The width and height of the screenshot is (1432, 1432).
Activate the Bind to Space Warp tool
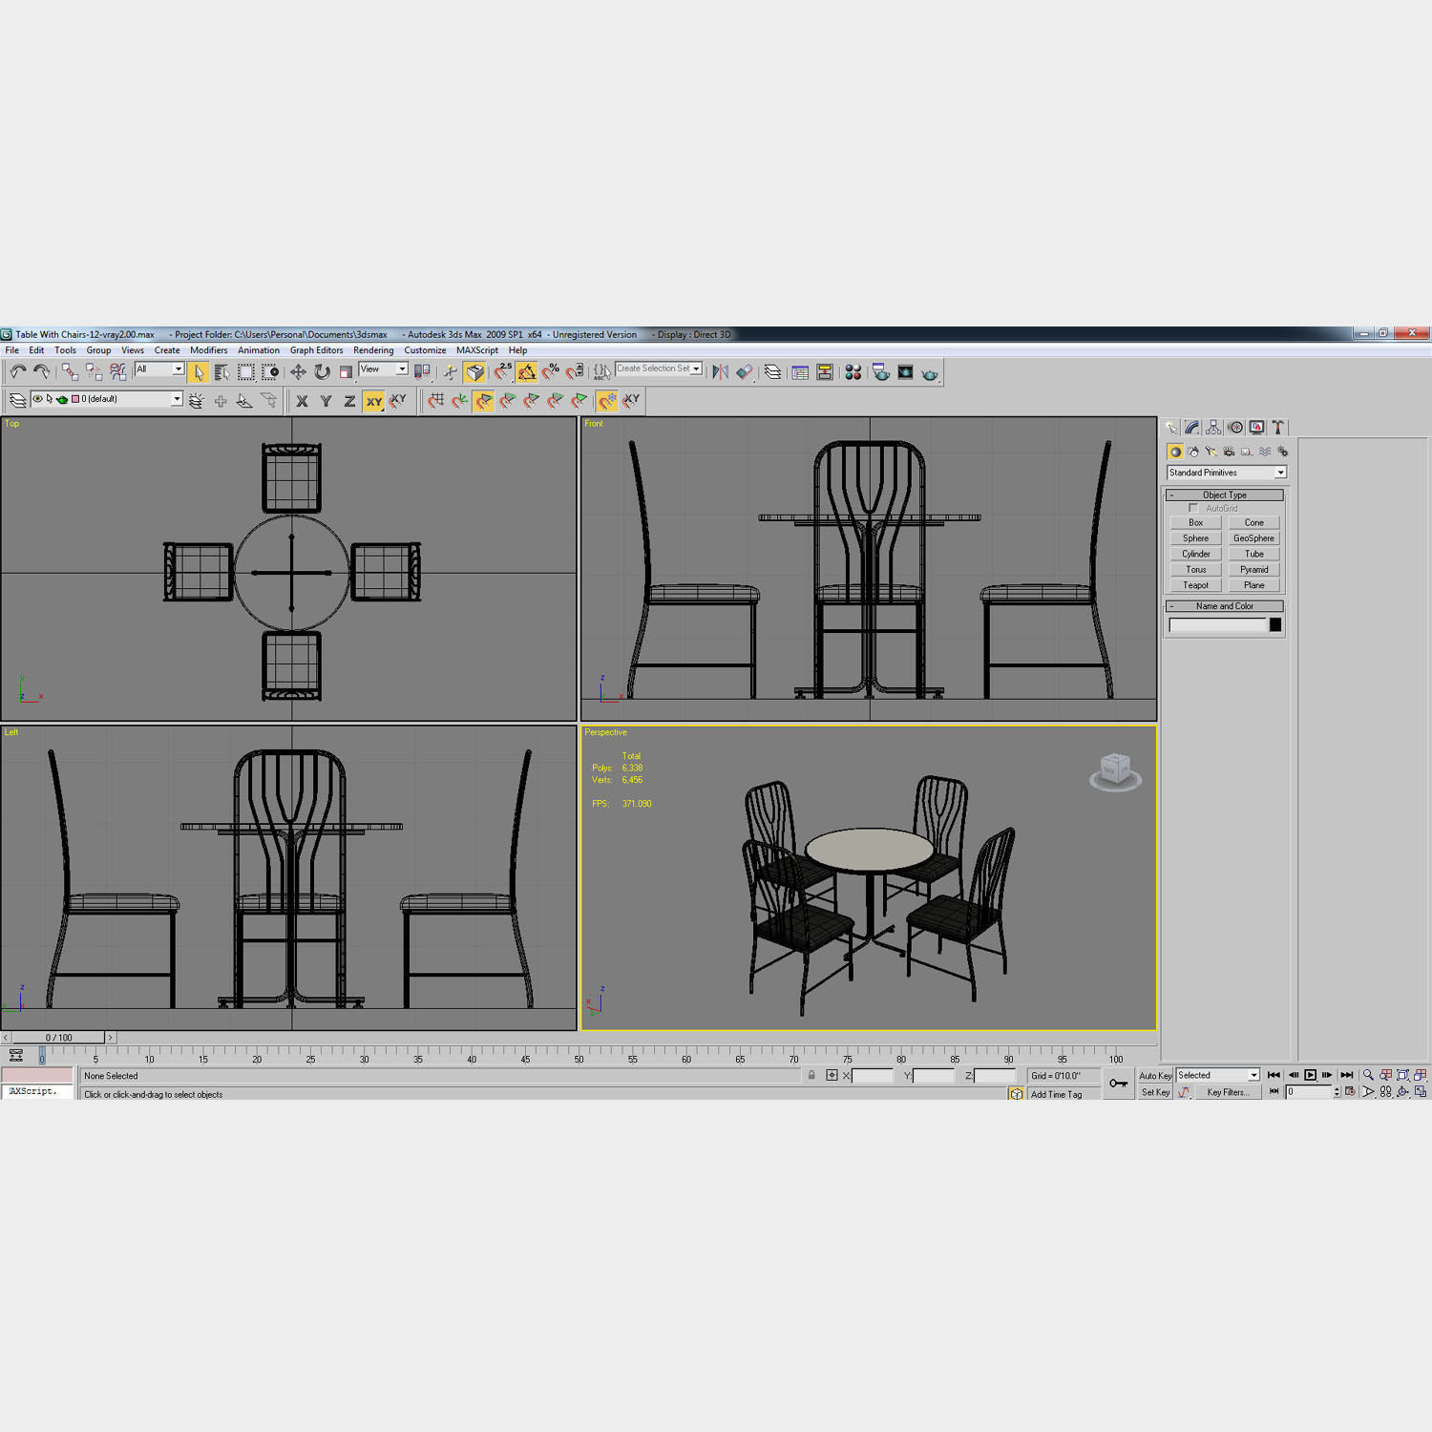pos(117,372)
